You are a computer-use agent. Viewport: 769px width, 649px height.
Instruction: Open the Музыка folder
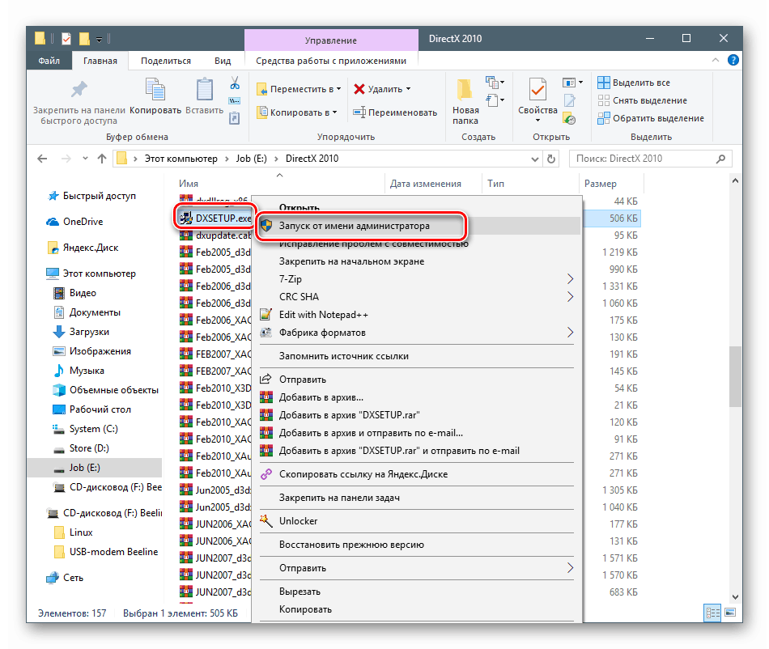coord(79,371)
